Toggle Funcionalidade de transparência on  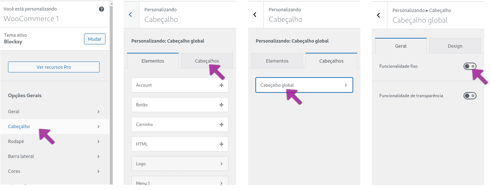(x=470, y=96)
